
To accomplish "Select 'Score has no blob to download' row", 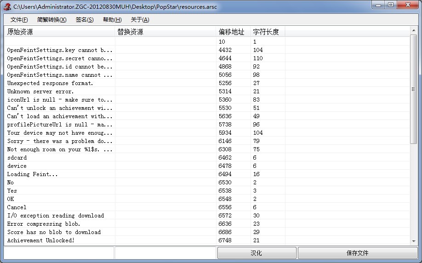I will [x=207, y=232].
